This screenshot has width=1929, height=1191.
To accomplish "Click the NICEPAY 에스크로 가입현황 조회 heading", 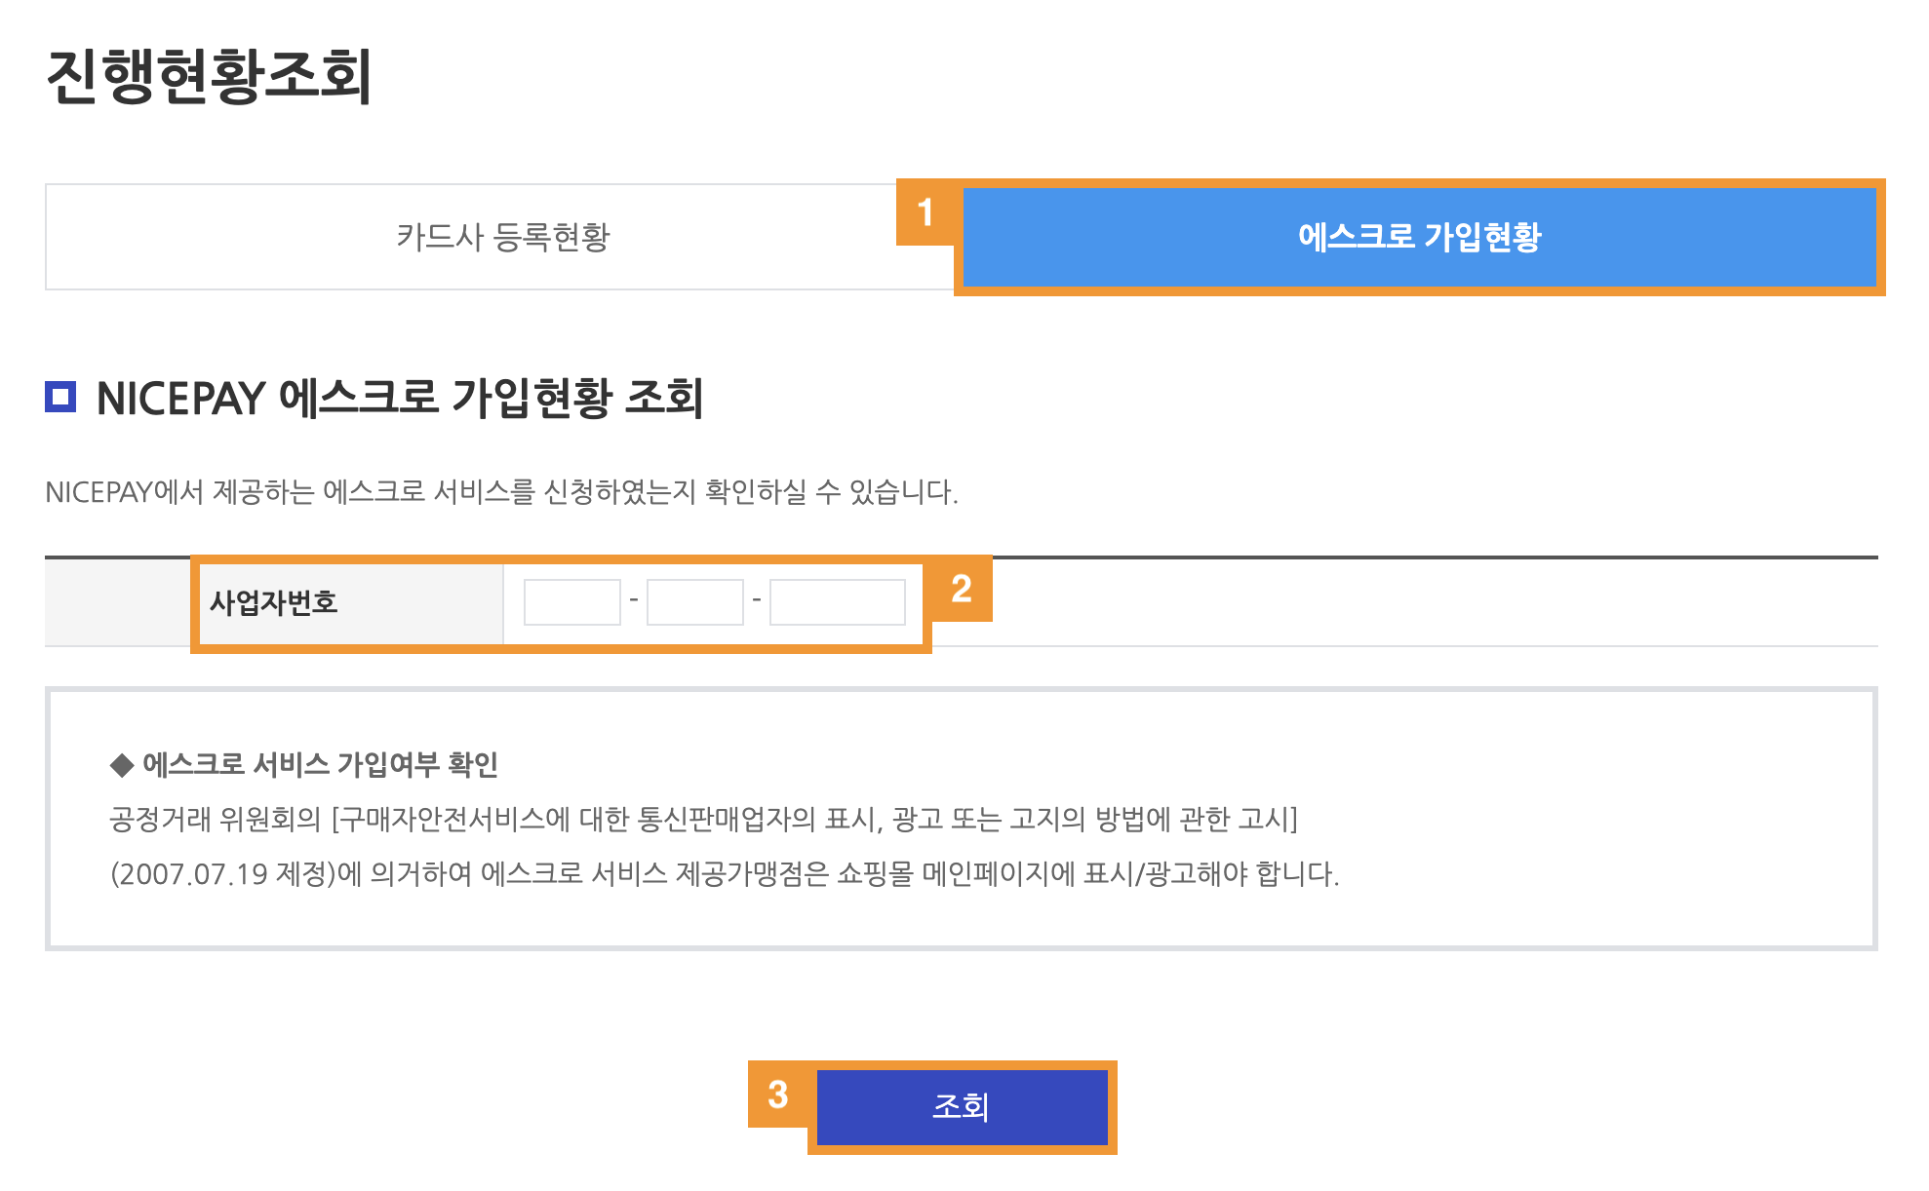I will tap(400, 398).
